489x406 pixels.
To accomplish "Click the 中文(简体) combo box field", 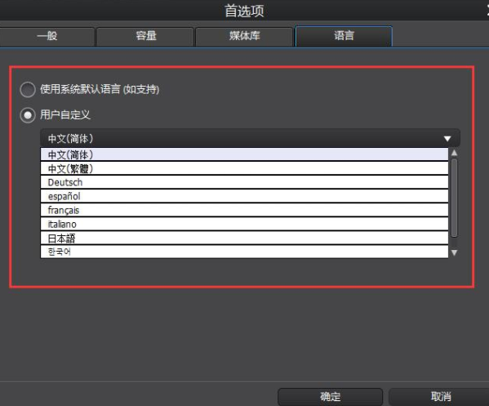I will (250, 138).
